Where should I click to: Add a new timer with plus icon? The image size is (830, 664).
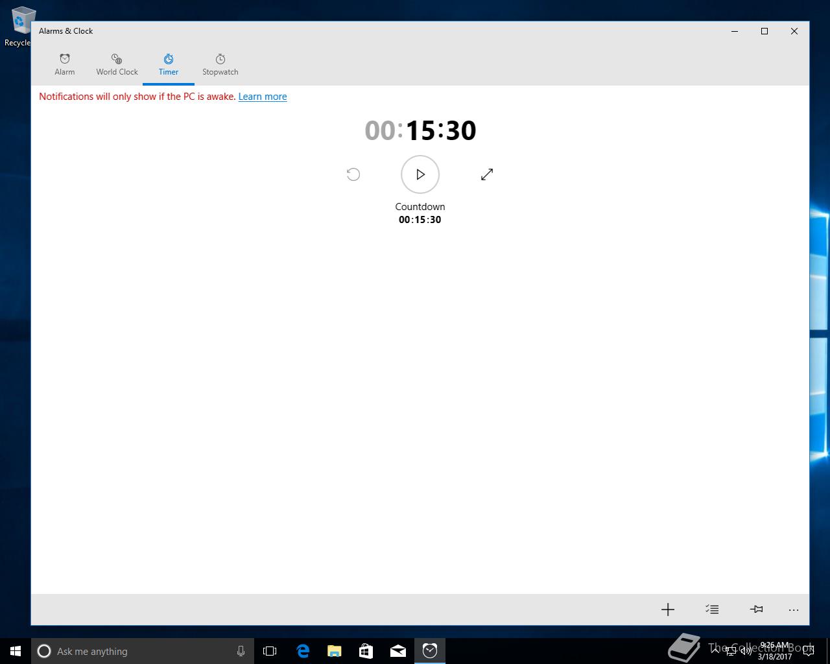[668, 610]
